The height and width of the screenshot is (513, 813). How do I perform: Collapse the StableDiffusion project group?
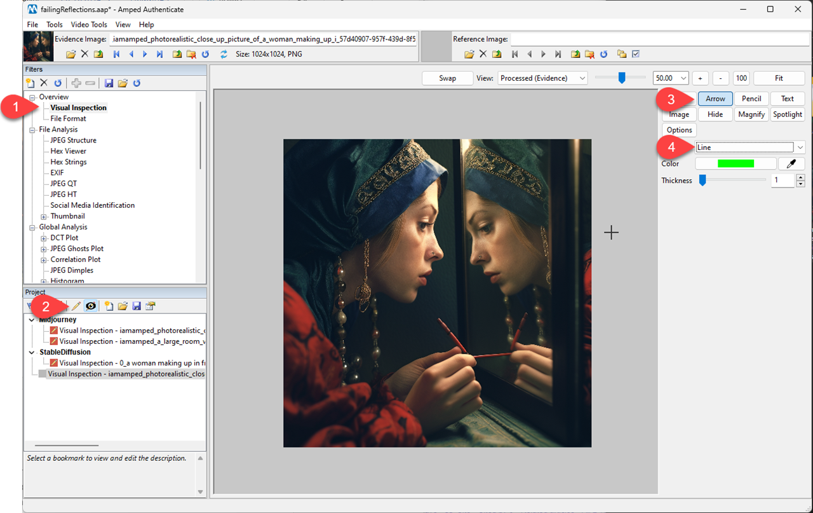[x=31, y=352]
